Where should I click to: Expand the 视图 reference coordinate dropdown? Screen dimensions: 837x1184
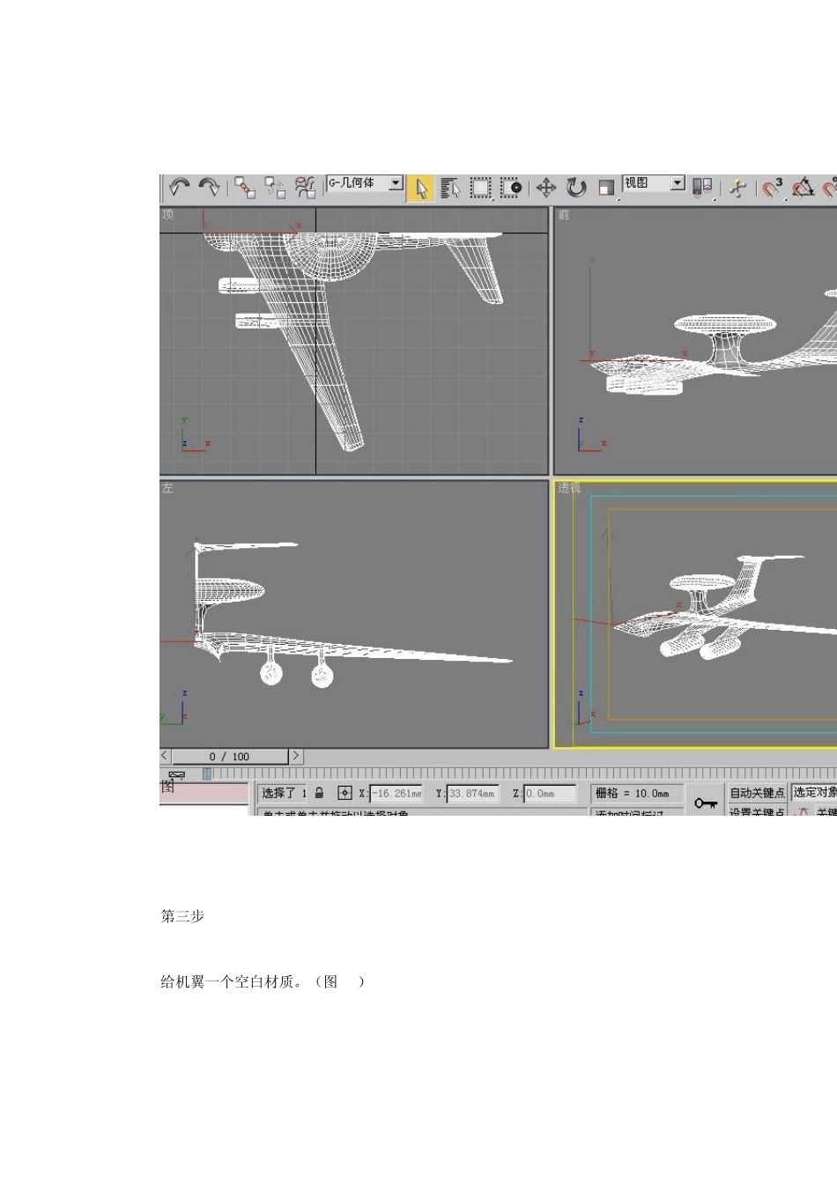click(x=677, y=183)
